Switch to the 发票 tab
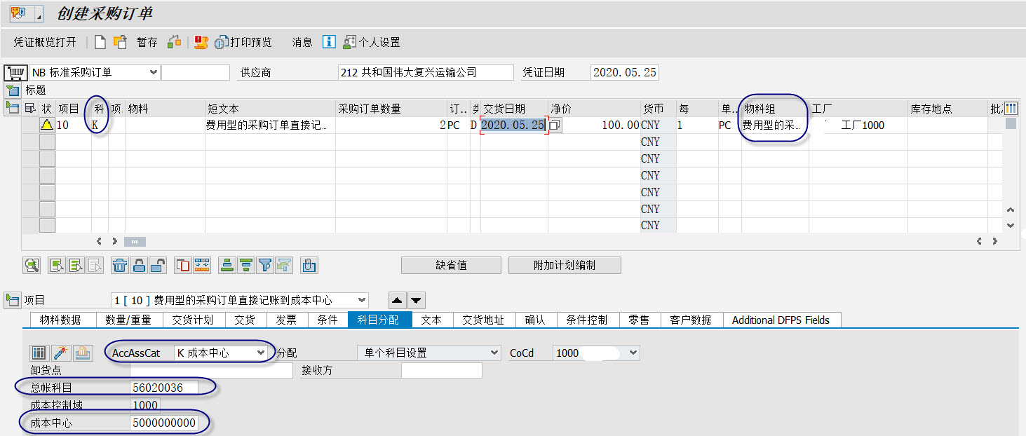This screenshot has width=1026, height=436. pyautogui.click(x=288, y=320)
